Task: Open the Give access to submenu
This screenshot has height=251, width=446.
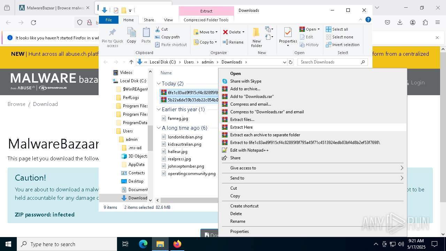Action: pyautogui.click(x=313, y=168)
